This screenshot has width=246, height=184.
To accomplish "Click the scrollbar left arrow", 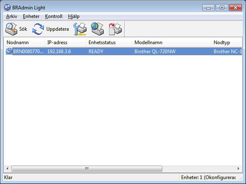I will (7, 168).
